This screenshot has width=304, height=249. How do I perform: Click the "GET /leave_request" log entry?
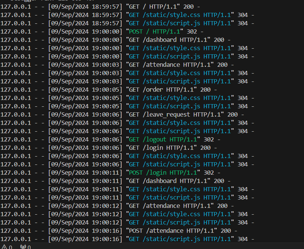pyautogui.click(x=122, y=114)
